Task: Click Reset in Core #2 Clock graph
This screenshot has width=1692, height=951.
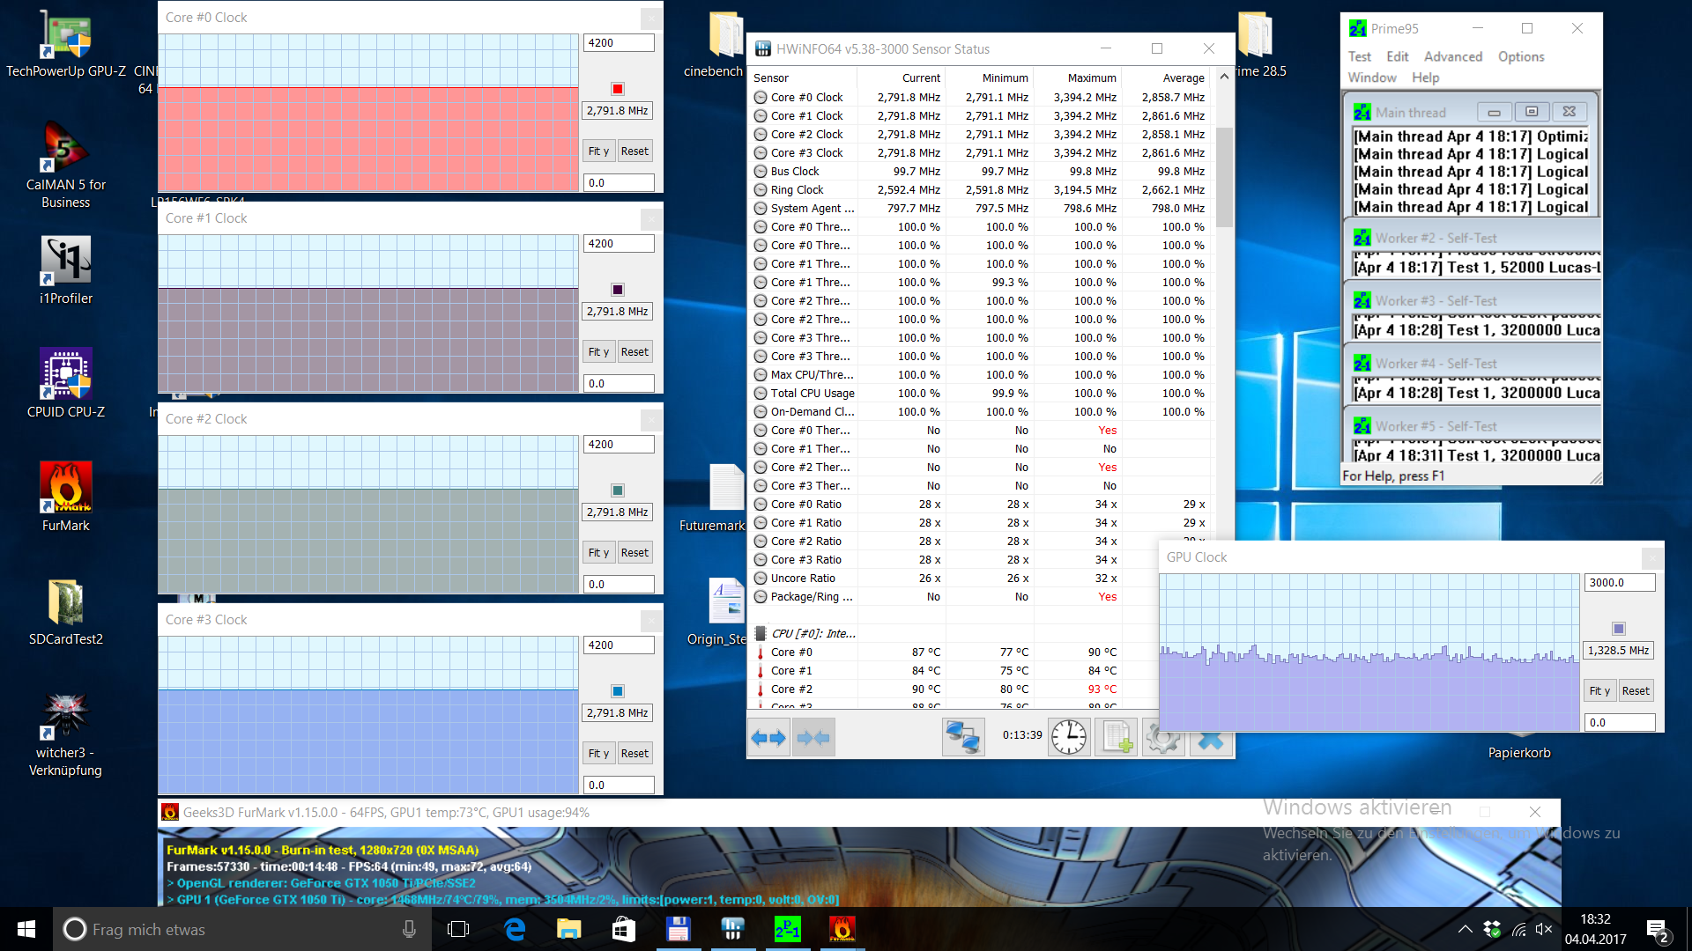Action: click(634, 553)
